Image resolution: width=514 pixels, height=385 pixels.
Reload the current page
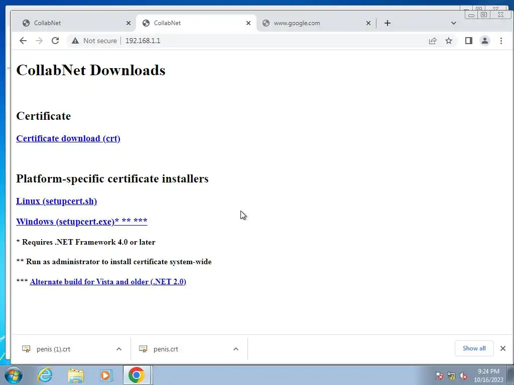click(55, 41)
